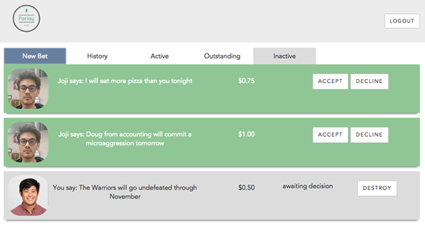Image resolution: width=425 pixels, height=242 pixels.
Task: Decline Joji's pizza bet
Action: [x=369, y=82]
